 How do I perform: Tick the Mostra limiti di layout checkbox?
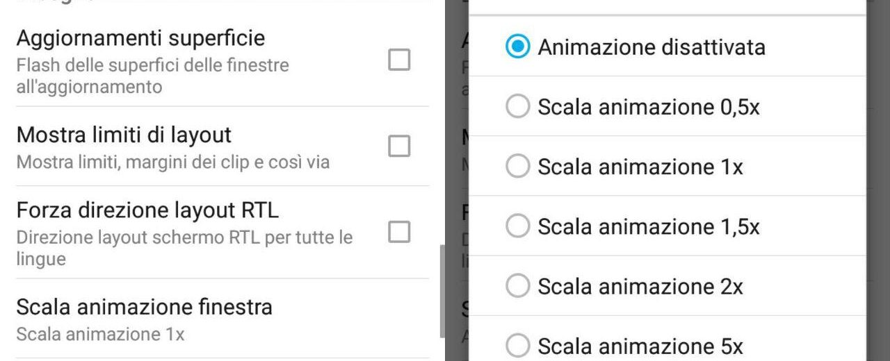[399, 146]
